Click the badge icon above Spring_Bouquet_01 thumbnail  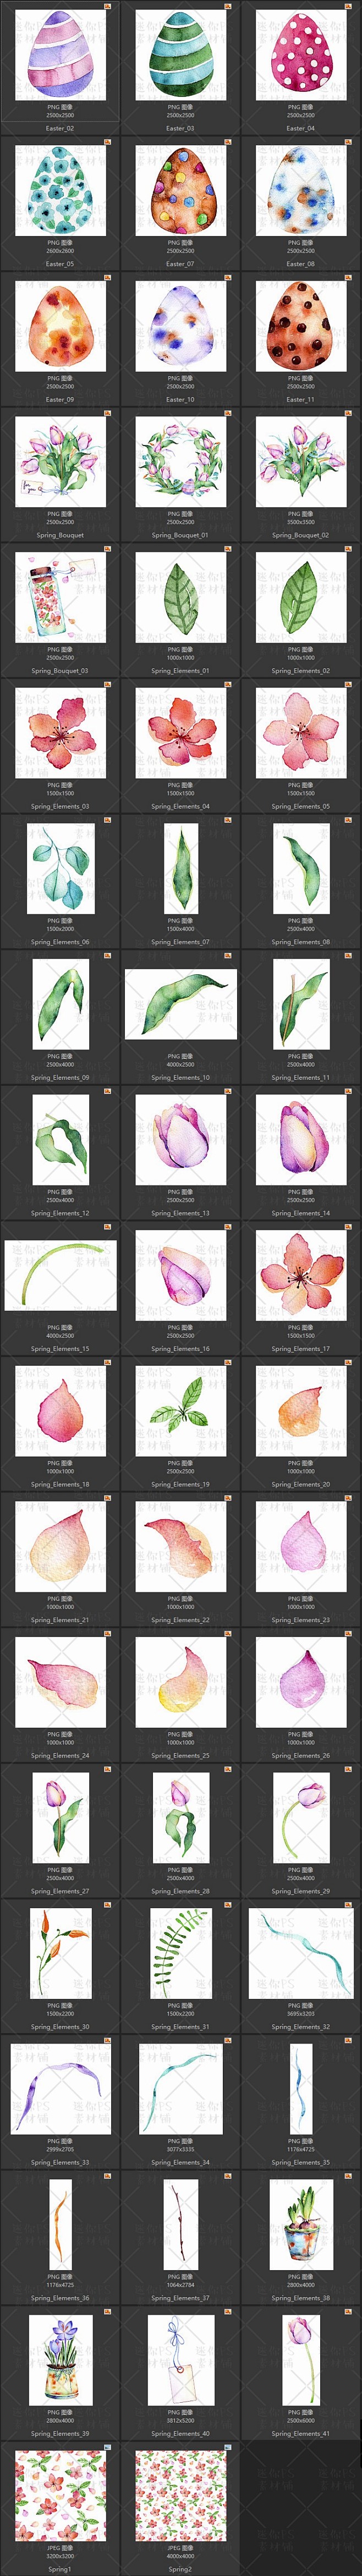tap(228, 412)
